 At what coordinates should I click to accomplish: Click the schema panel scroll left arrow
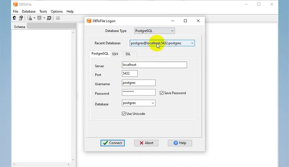pos(14,164)
